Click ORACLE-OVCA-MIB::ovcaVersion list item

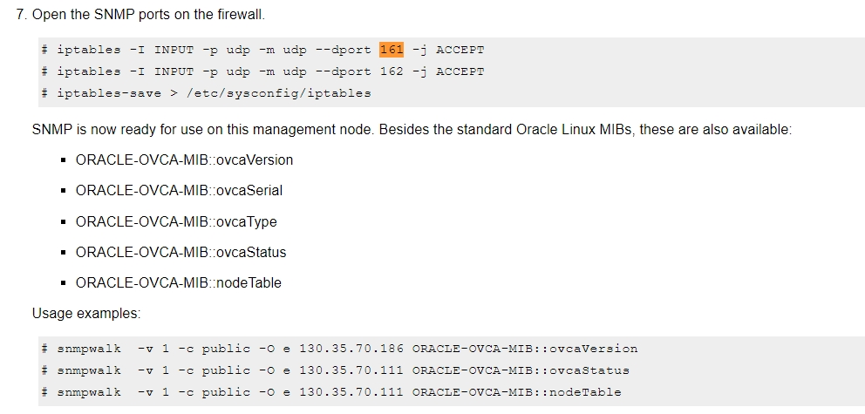(x=184, y=159)
